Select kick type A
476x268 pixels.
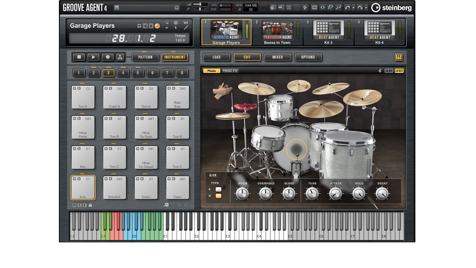(x=218, y=189)
